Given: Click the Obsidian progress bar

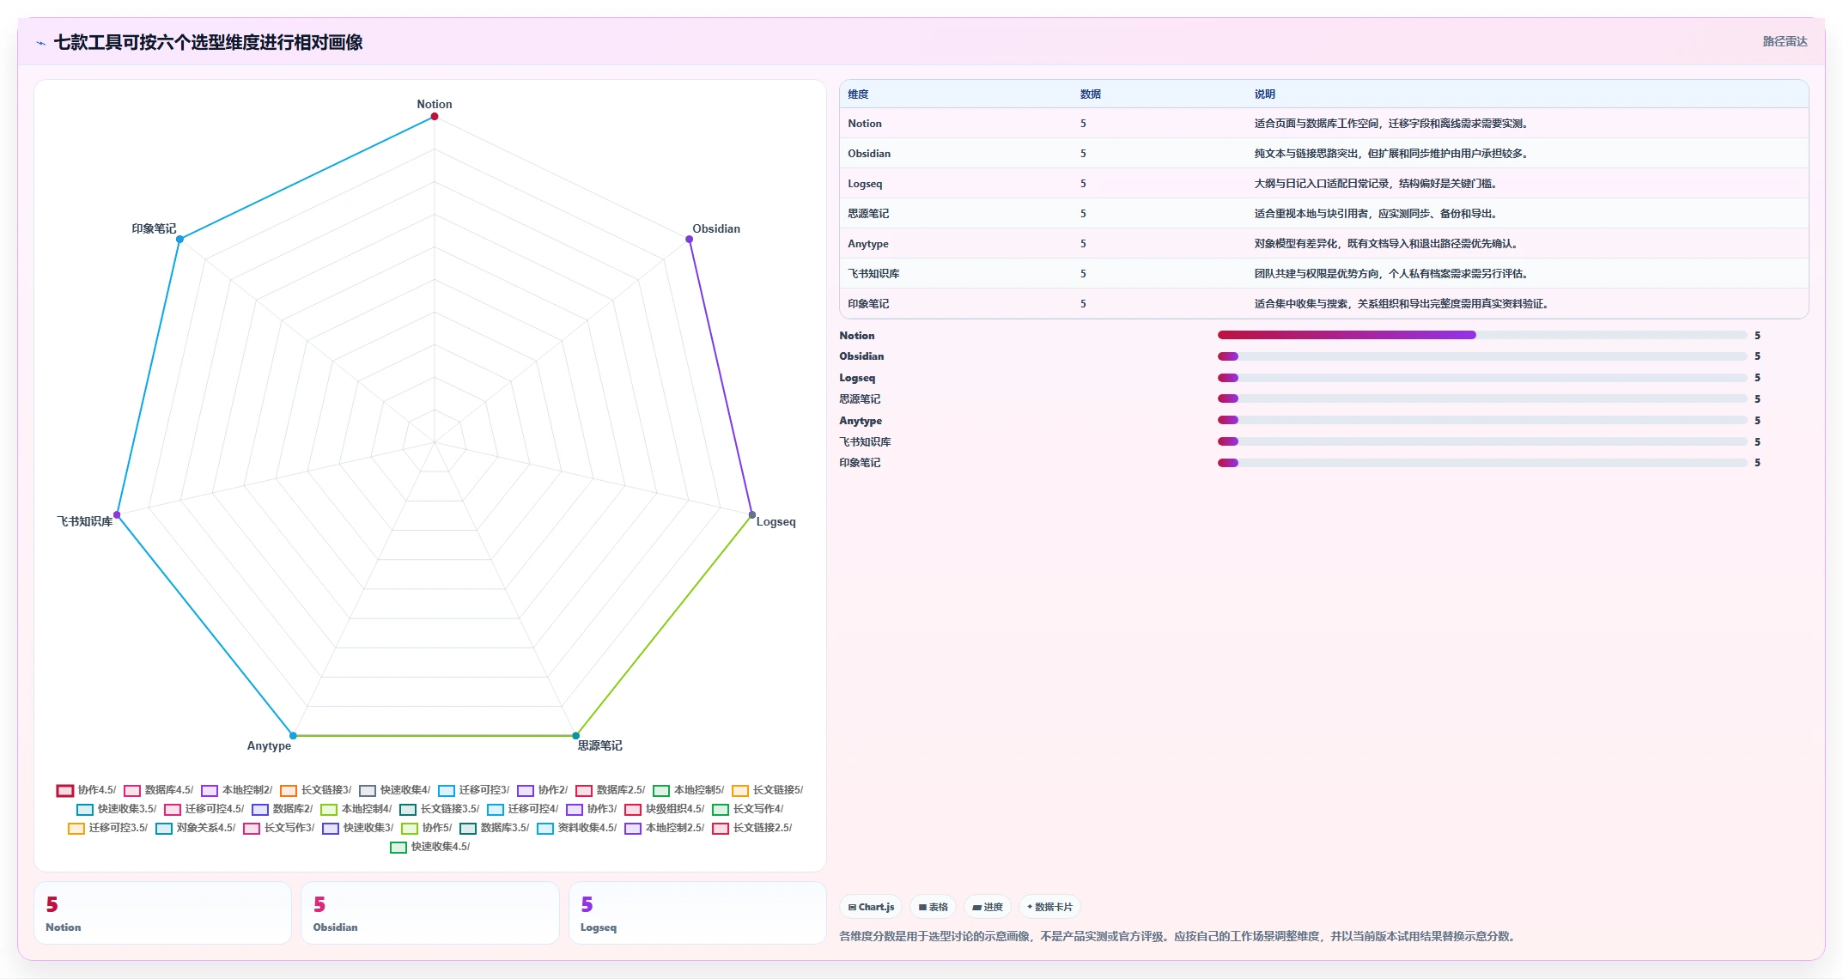Looking at the screenshot, I should point(1482,356).
